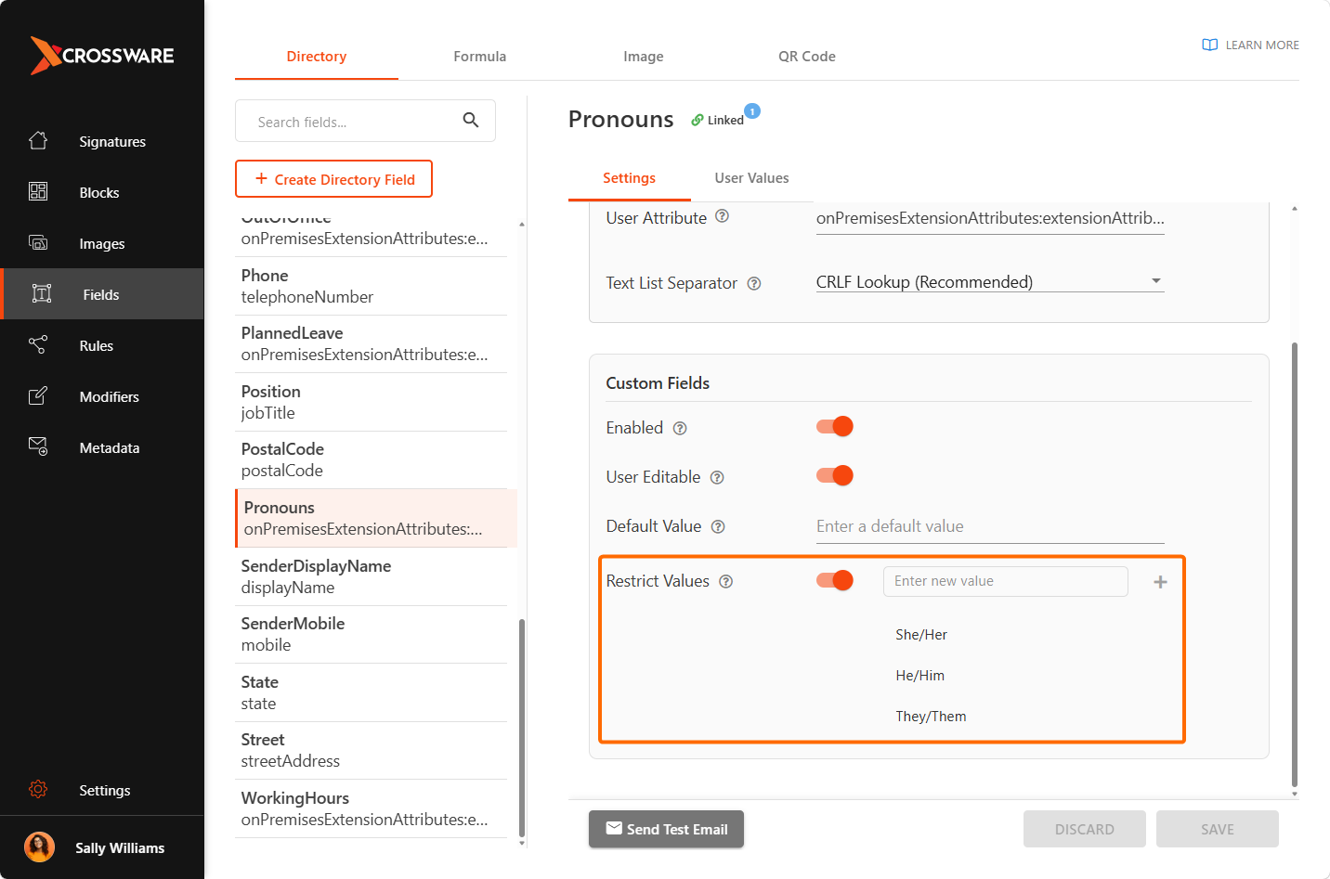Click the Default Value input field
This screenshot has width=1330, height=879.
990,526
